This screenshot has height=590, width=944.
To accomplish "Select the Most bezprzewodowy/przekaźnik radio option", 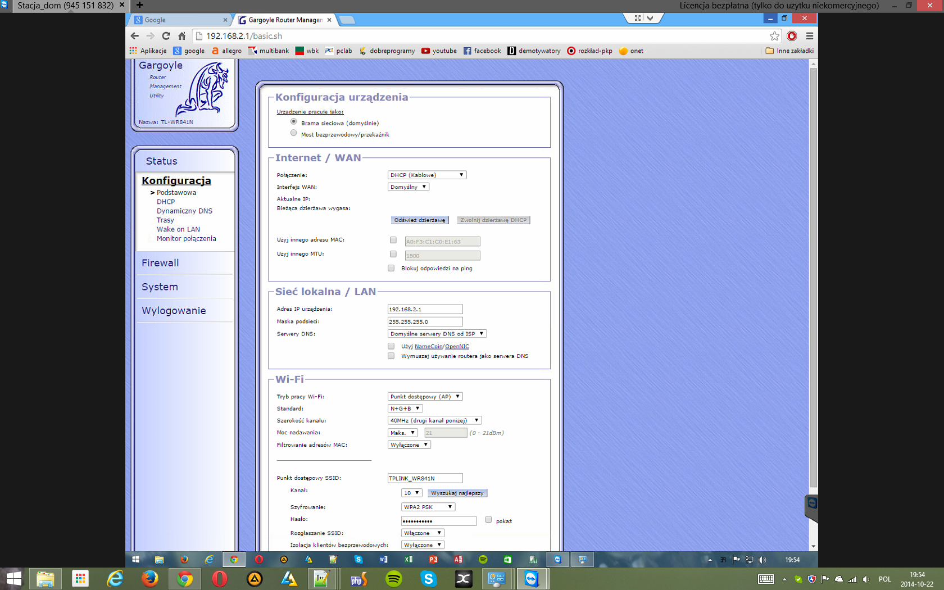I will tap(293, 133).
